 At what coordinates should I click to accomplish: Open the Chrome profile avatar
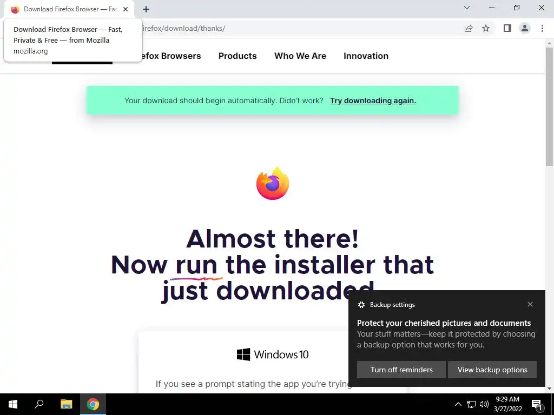(x=525, y=28)
